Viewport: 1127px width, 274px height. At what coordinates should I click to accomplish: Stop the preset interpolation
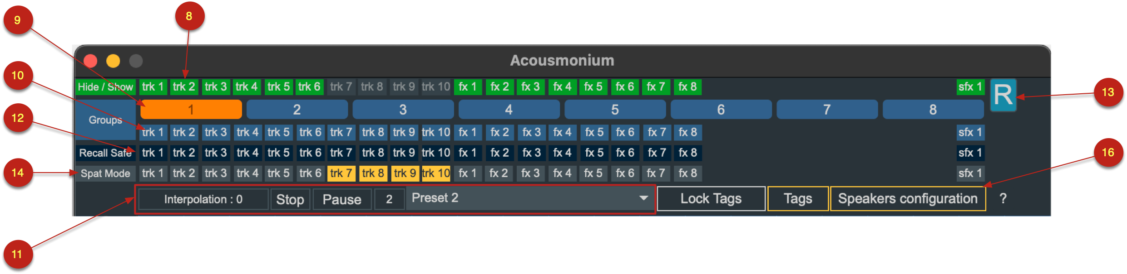290,199
